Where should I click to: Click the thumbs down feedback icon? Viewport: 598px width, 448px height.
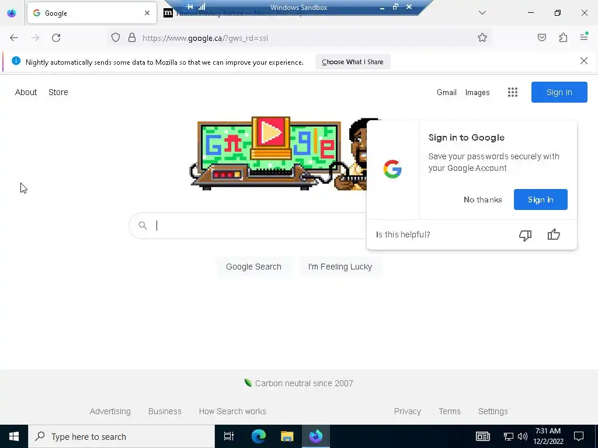pos(525,235)
